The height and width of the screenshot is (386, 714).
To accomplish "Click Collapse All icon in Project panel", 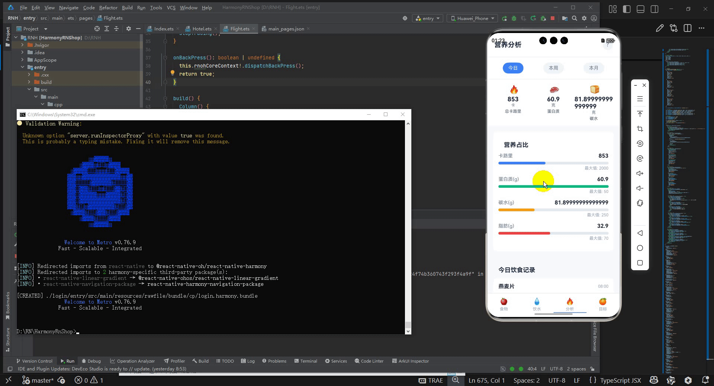I will [x=116, y=29].
